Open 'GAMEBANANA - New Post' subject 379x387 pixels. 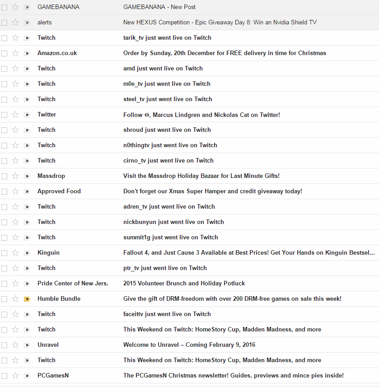pyautogui.click(x=159, y=7)
